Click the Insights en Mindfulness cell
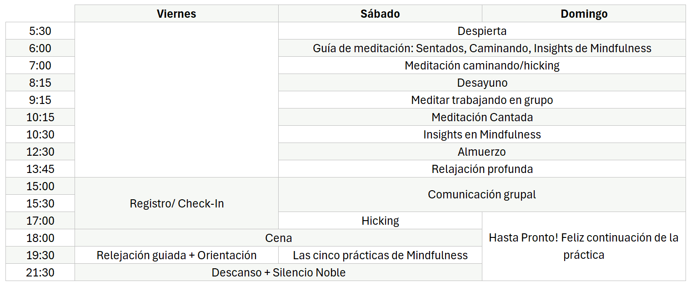The width and height of the screenshot is (691, 286). (482, 134)
